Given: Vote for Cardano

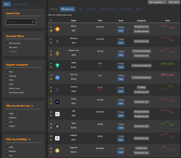Looking at the screenshot, I should pyautogui.click(x=121, y=91).
